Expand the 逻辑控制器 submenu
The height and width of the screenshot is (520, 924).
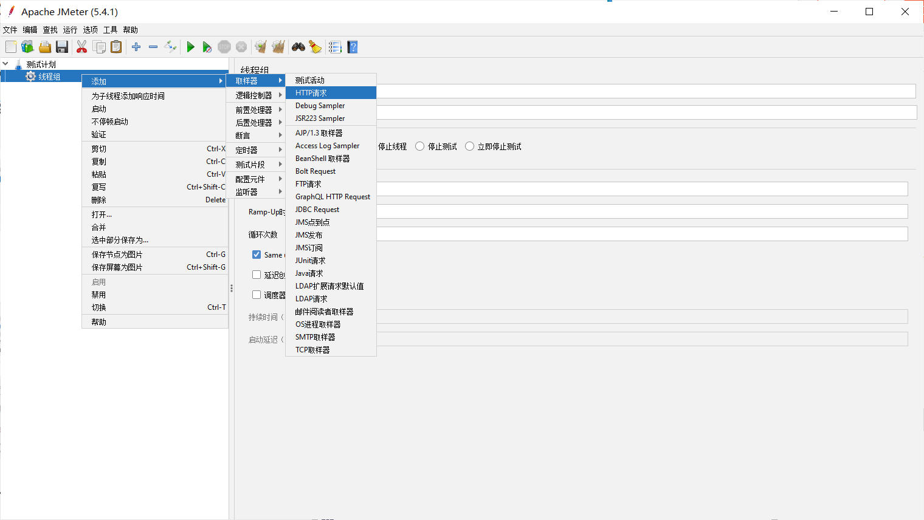[256, 95]
